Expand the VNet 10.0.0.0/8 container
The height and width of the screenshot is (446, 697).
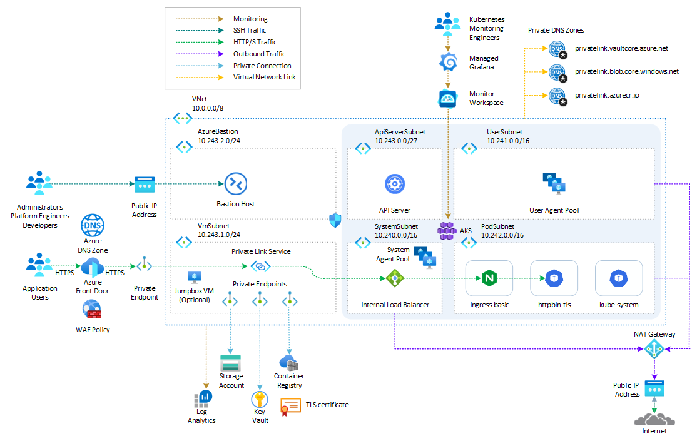[x=181, y=118]
